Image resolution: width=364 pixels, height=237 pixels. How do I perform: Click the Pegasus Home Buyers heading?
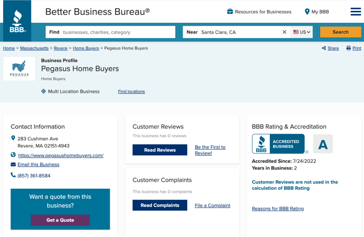80,68
